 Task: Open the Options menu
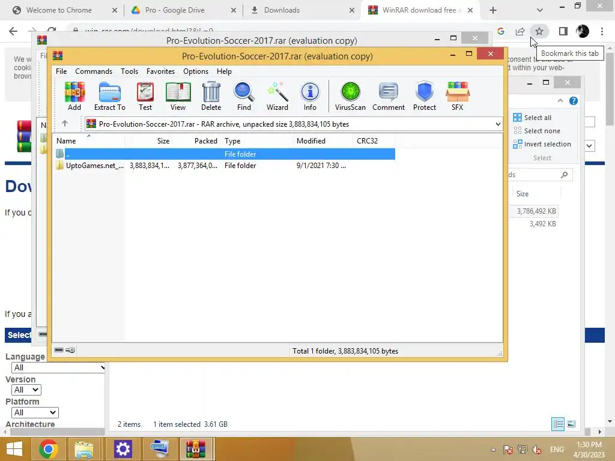[196, 71]
